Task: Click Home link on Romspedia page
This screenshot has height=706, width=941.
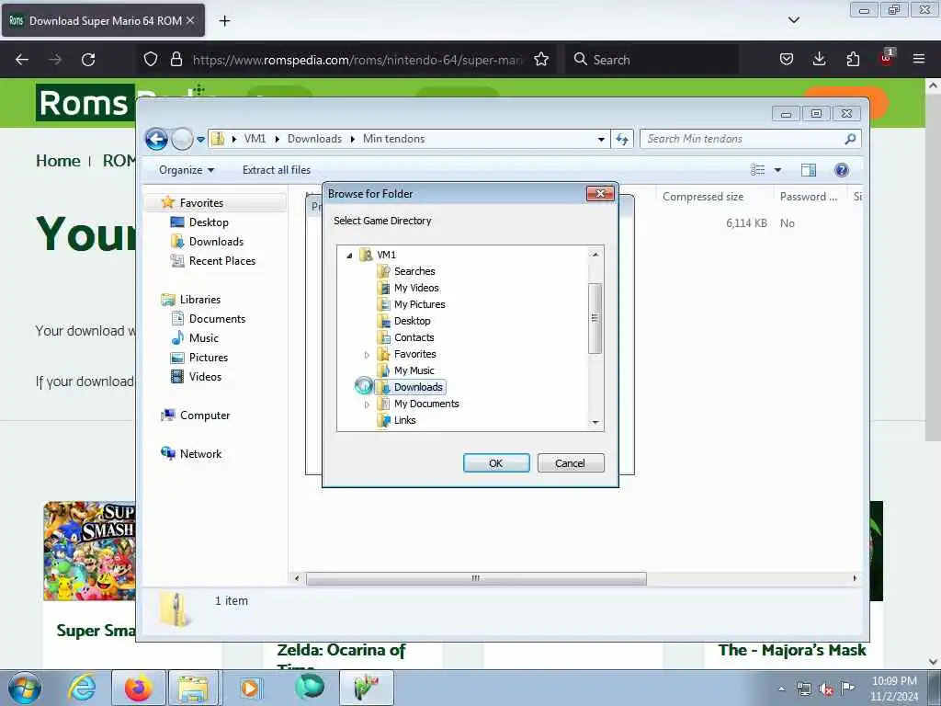Action: [58, 161]
